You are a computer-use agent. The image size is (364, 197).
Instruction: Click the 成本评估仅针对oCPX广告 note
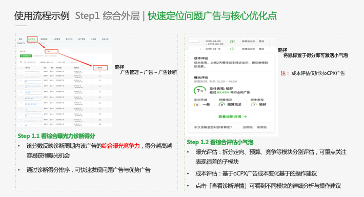318,73
